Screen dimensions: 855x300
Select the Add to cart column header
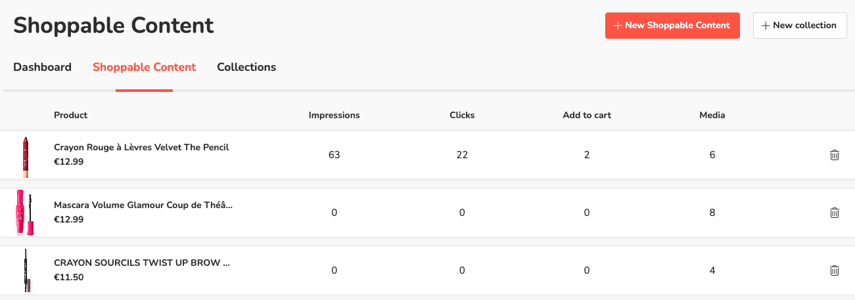click(x=586, y=115)
